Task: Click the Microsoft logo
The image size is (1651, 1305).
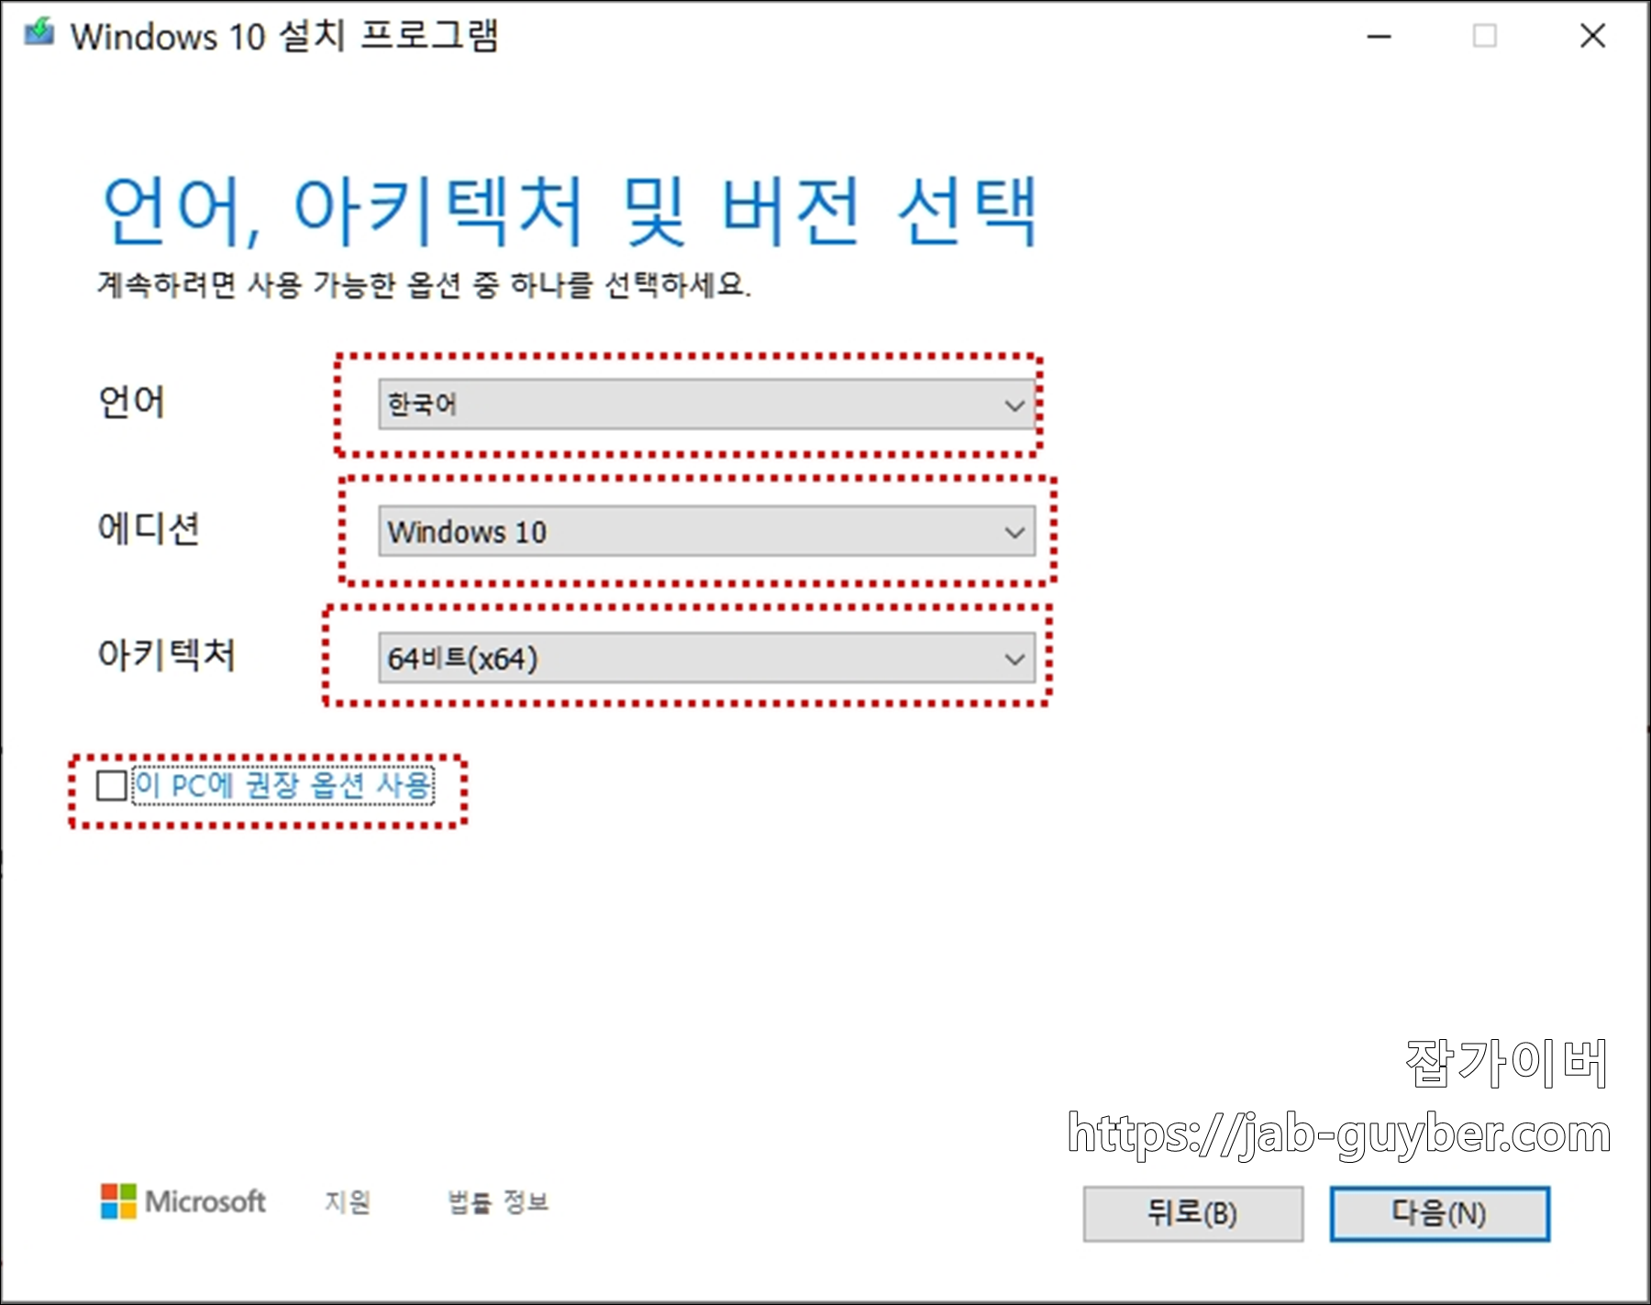Action: click(183, 1201)
